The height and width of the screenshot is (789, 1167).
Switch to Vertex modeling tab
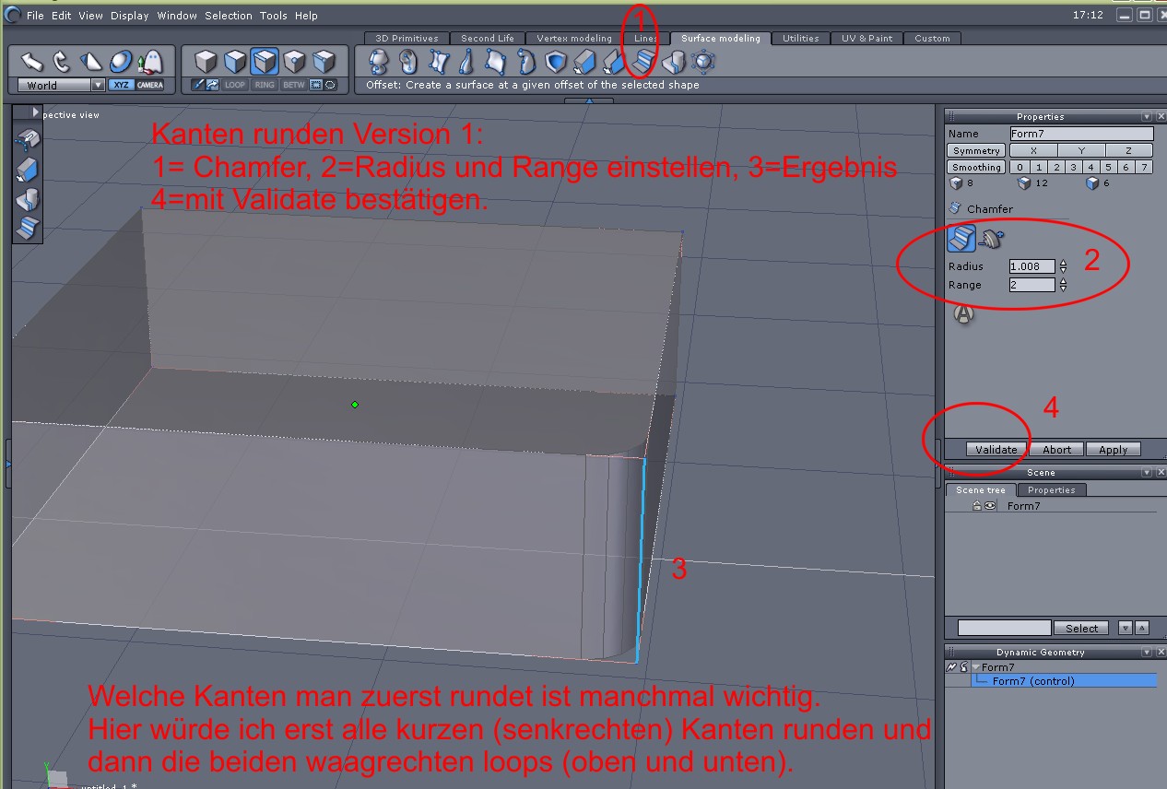pos(574,39)
